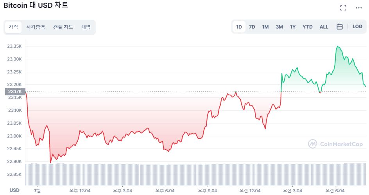Click the CoinMarketCap watermark logo

click(335, 144)
